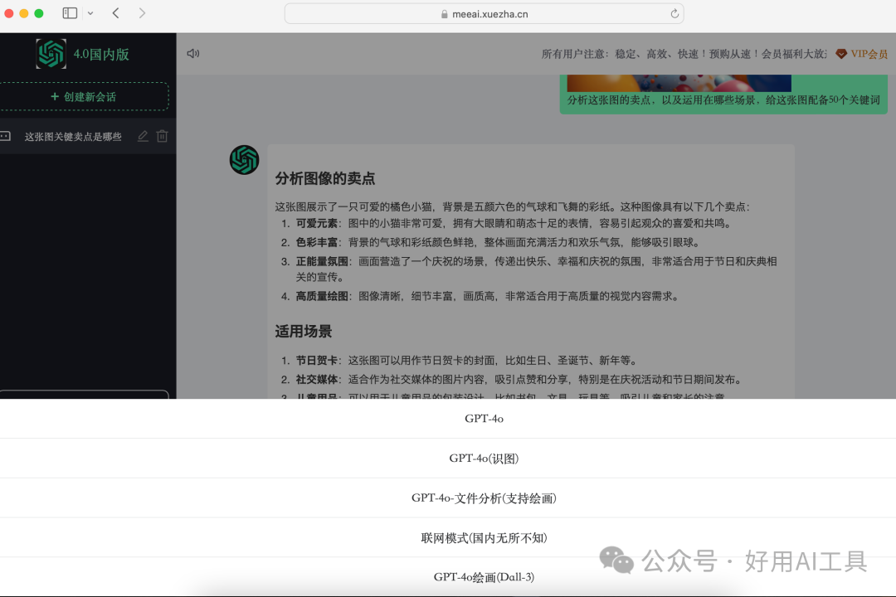Open the VIP会员 membership link
Image resolution: width=896 pixels, height=597 pixels.
coord(869,53)
